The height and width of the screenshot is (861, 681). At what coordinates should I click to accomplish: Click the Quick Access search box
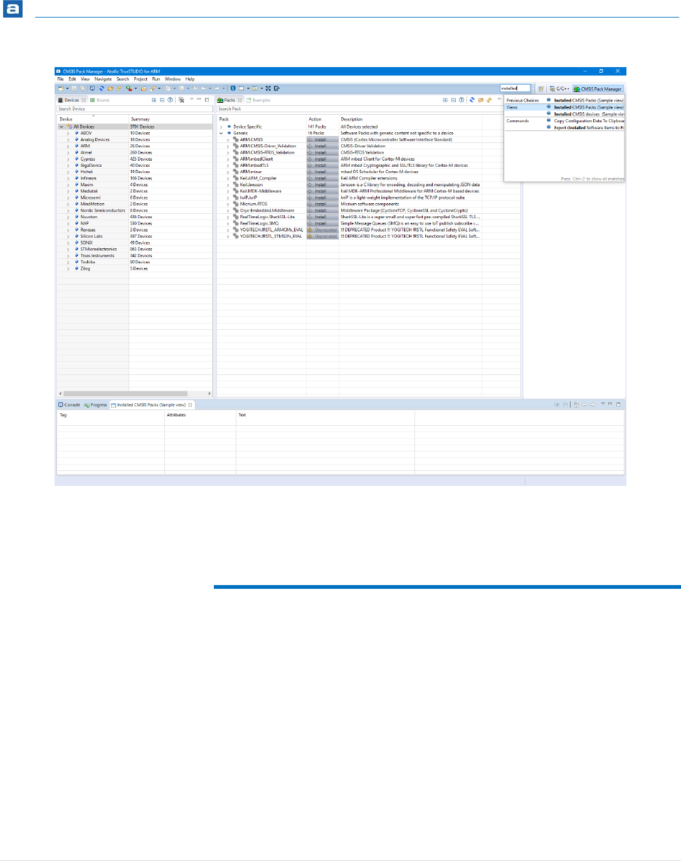click(x=515, y=88)
